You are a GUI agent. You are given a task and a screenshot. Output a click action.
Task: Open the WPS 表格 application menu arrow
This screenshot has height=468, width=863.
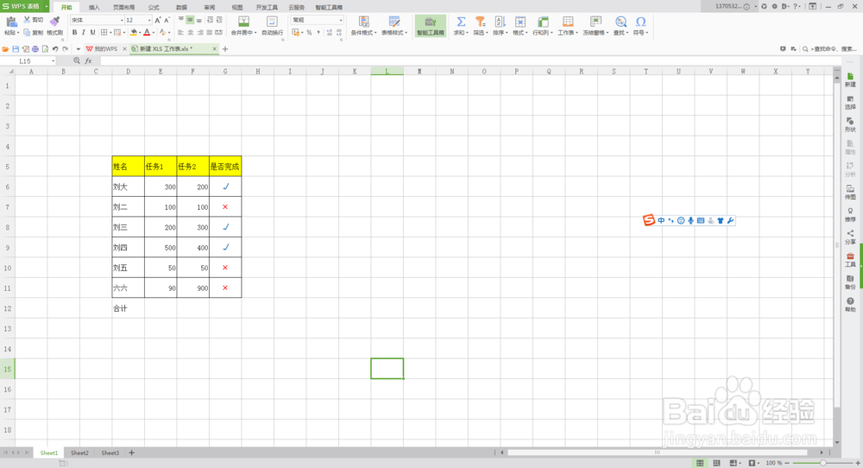pyautogui.click(x=47, y=7)
